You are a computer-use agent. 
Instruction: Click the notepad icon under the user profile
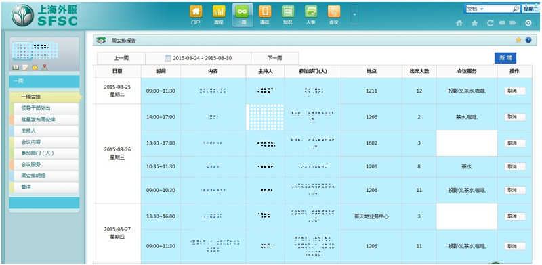tap(25, 68)
